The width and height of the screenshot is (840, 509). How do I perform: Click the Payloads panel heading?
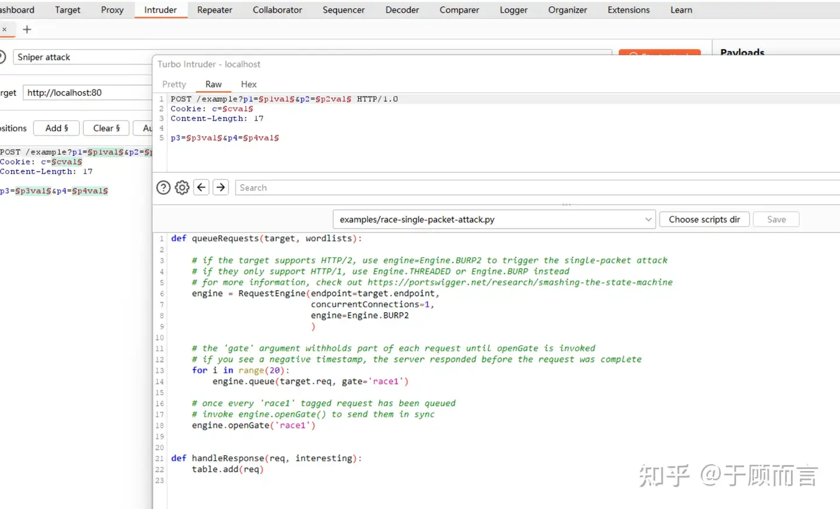pos(742,52)
